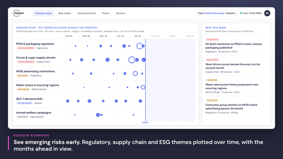Image resolution: width=283 pixels, height=159 pixels.
Task: Click the first dot in GLP-1 demand shift row
Action: [x=68, y=101]
